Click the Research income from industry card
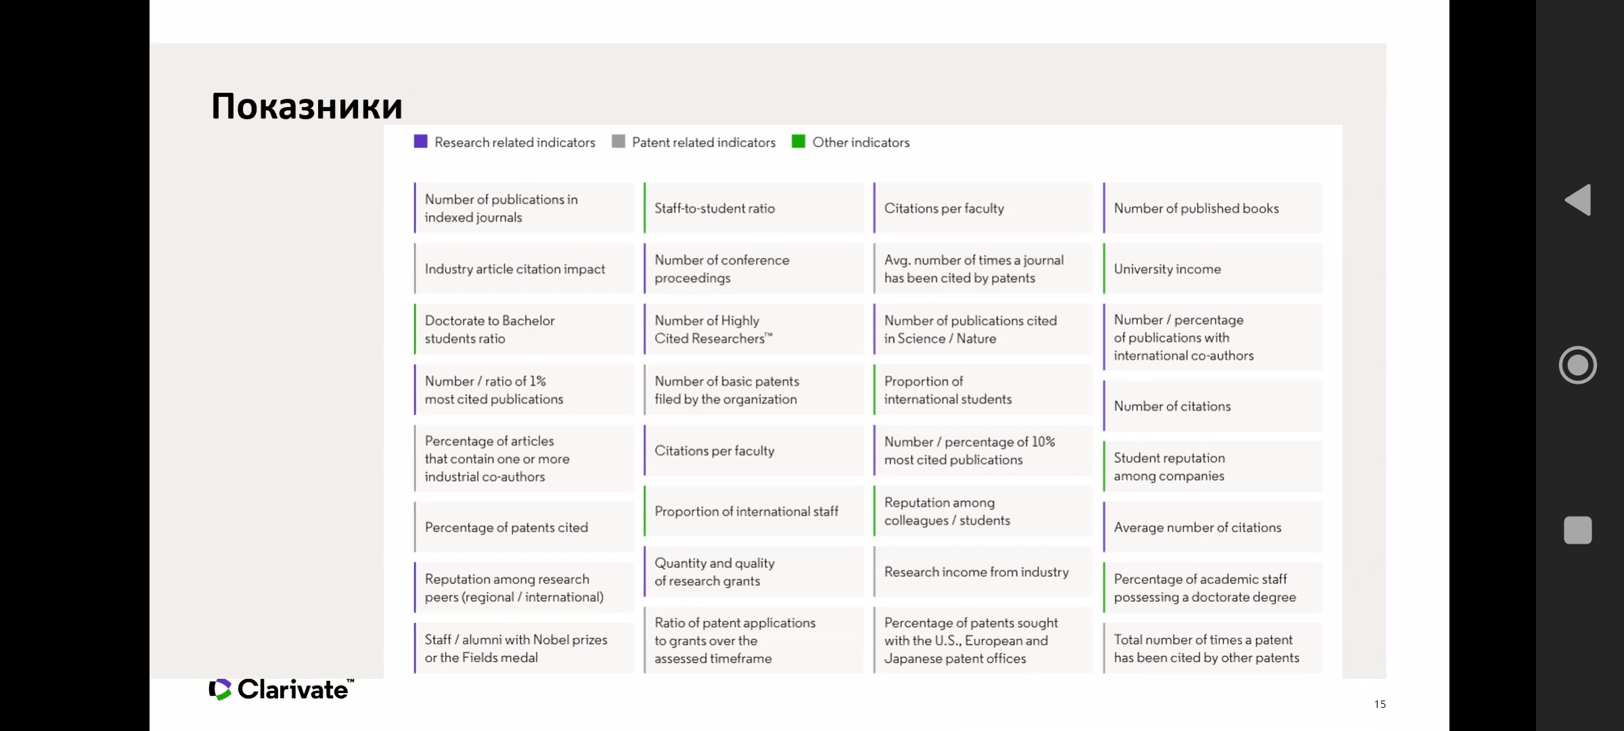The image size is (1624, 731). coord(983,572)
